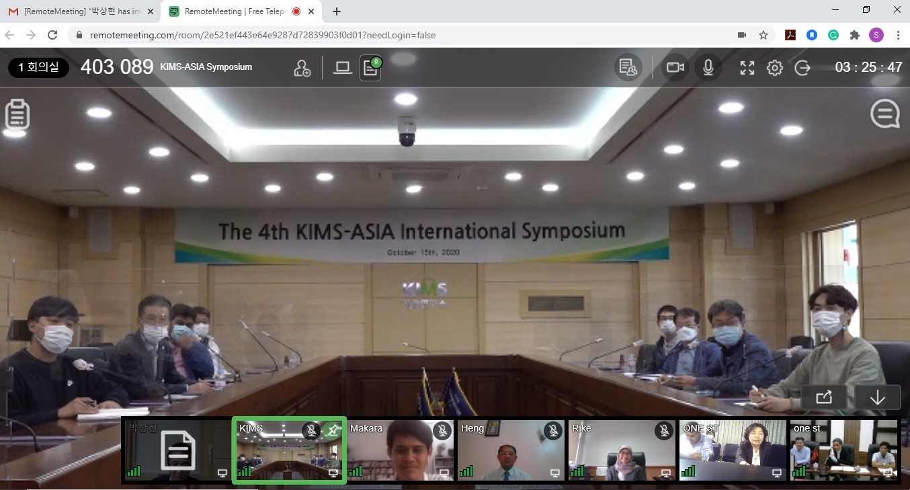Click muted mic icon on Makara thumbnail
910x490 pixels.
[442, 431]
